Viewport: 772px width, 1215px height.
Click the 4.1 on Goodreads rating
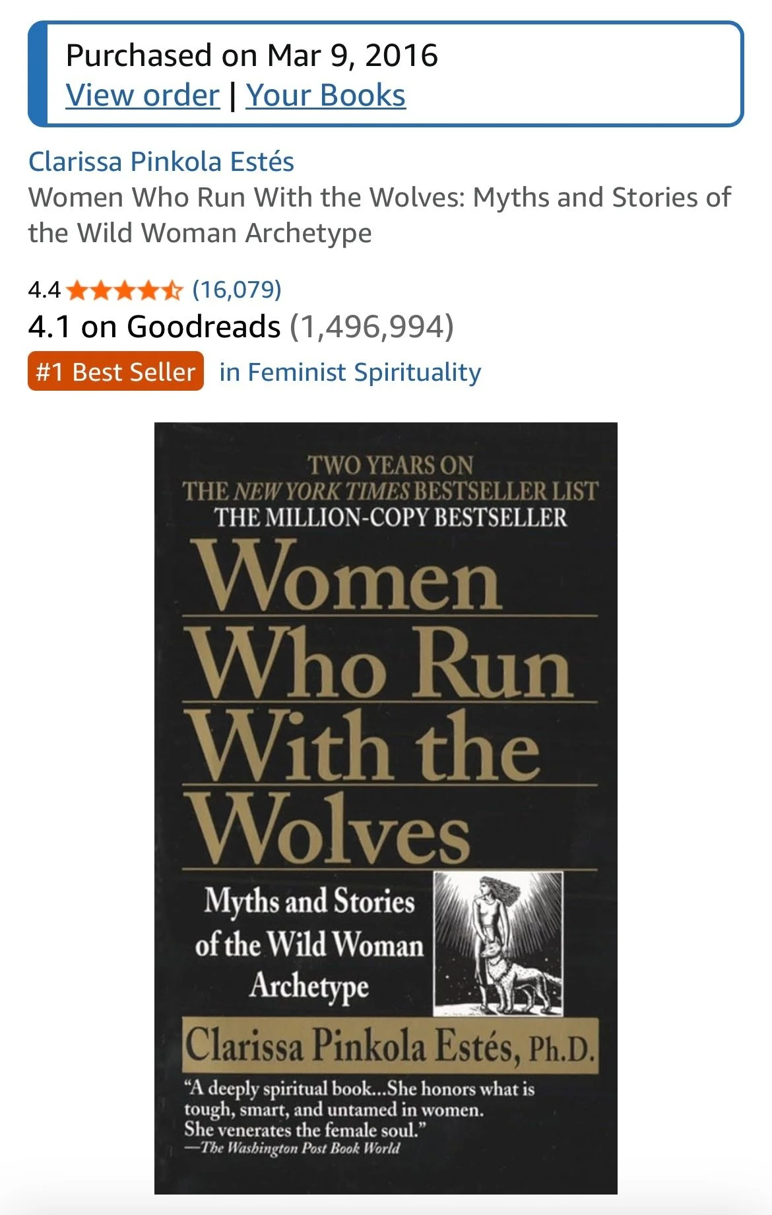154,327
